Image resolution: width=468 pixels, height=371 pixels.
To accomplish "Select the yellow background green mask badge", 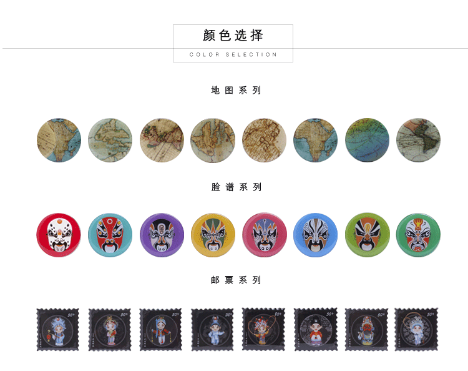I will click(x=213, y=235).
